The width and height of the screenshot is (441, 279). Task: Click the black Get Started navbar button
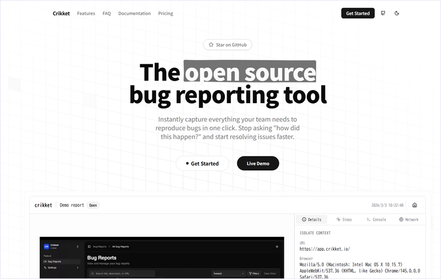[357, 13]
